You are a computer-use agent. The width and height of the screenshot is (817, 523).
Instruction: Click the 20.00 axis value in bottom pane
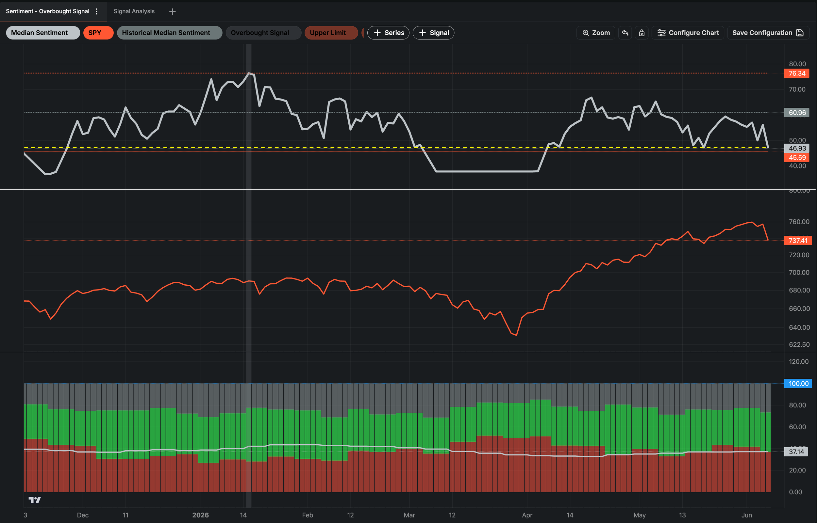pyautogui.click(x=797, y=470)
